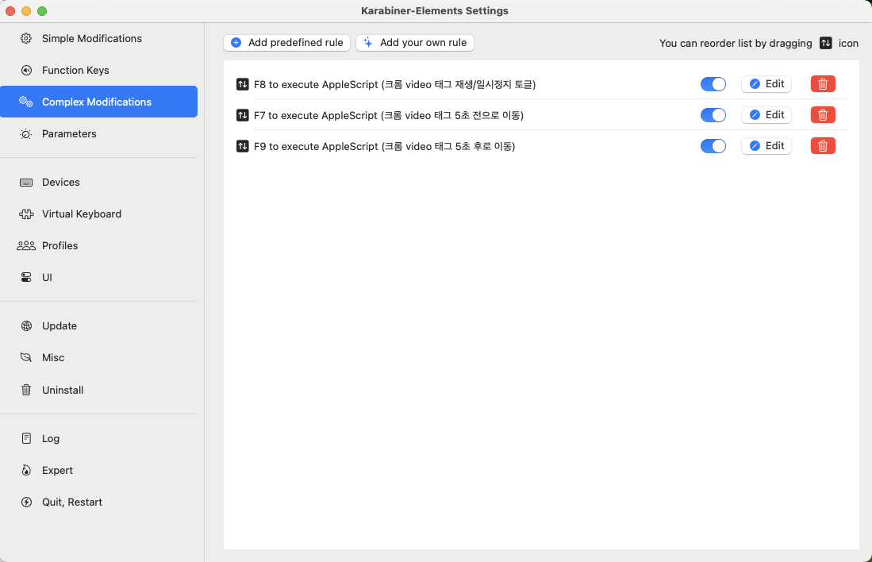This screenshot has width=872, height=562.
Task: Edit the F8 AppleScript rule
Action: pos(766,84)
